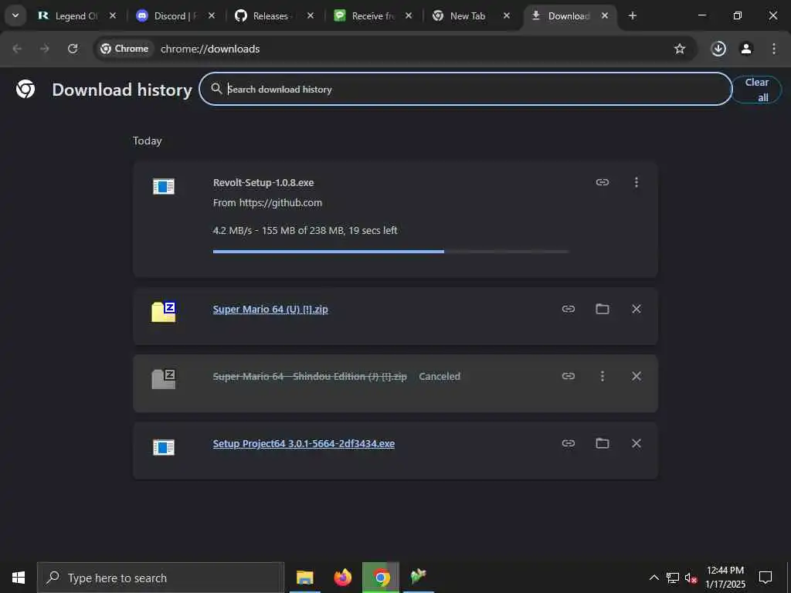Open the Windows Start menu

(x=19, y=578)
